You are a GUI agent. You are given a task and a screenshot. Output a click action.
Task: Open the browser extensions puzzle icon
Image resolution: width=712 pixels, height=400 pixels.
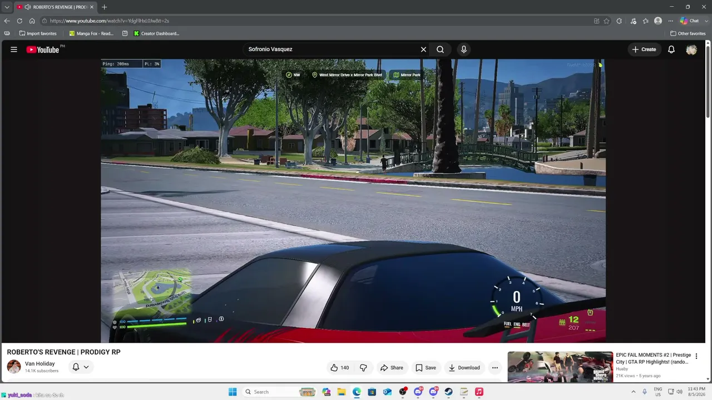(619, 21)
